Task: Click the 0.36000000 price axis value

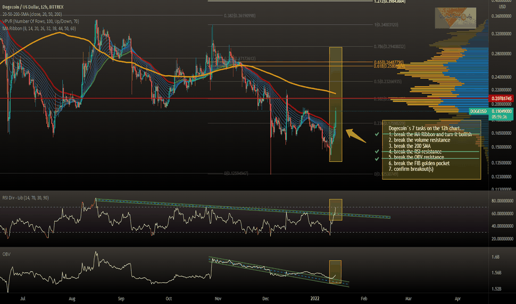Action: click(x=502, y=16)
